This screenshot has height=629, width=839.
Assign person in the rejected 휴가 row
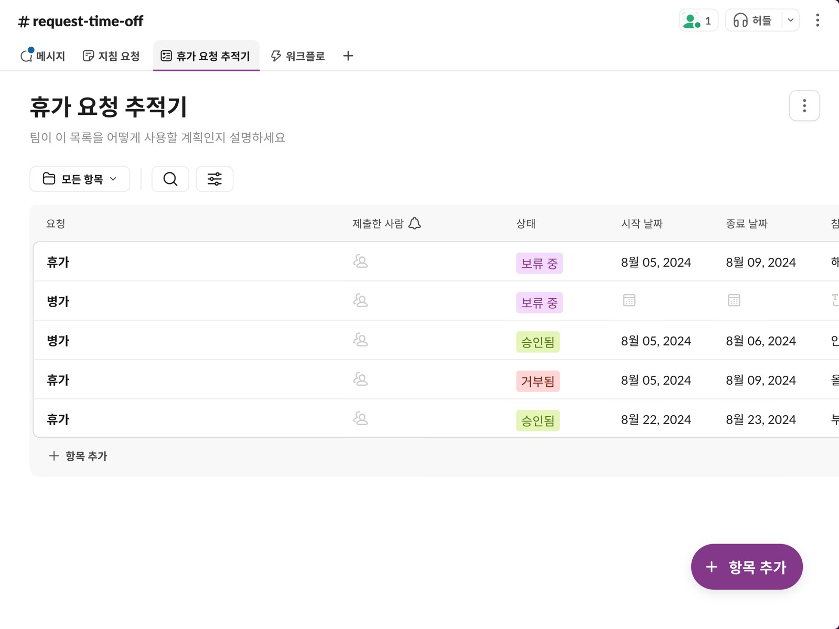point(360,379)
